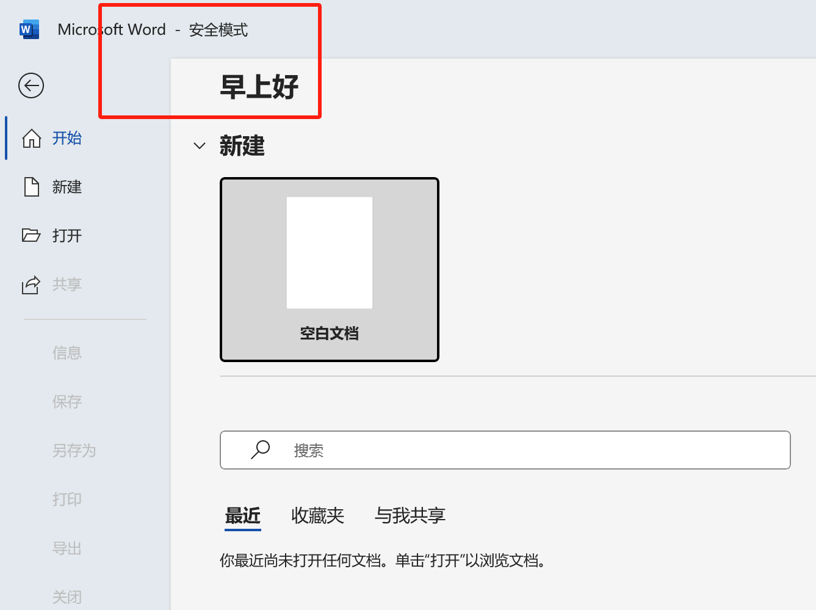This screenshot has width=816, height=610.
Task: Click the 你最近尚未打开任何文档 message
Action: 383,561
